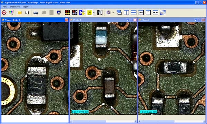Cascade windows with the stacked windows icon

coord(119,13)
